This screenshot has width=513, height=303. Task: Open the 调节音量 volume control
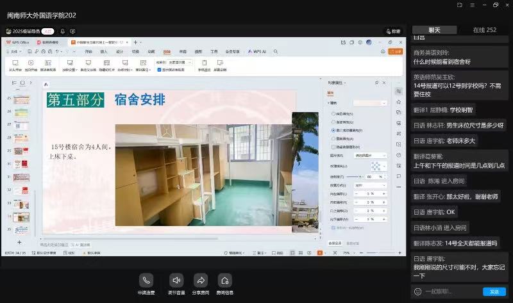(176, 281)
